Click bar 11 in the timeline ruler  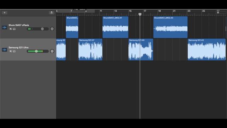coord(101,11)
